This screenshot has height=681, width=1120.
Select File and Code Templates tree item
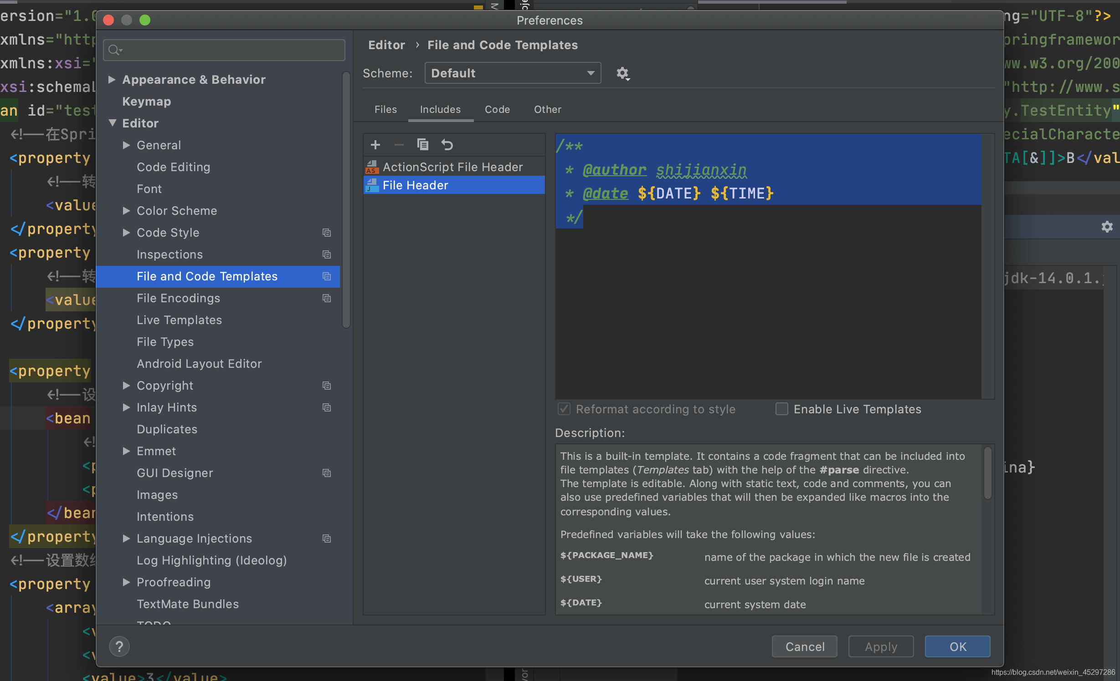[x=218, y=276]
